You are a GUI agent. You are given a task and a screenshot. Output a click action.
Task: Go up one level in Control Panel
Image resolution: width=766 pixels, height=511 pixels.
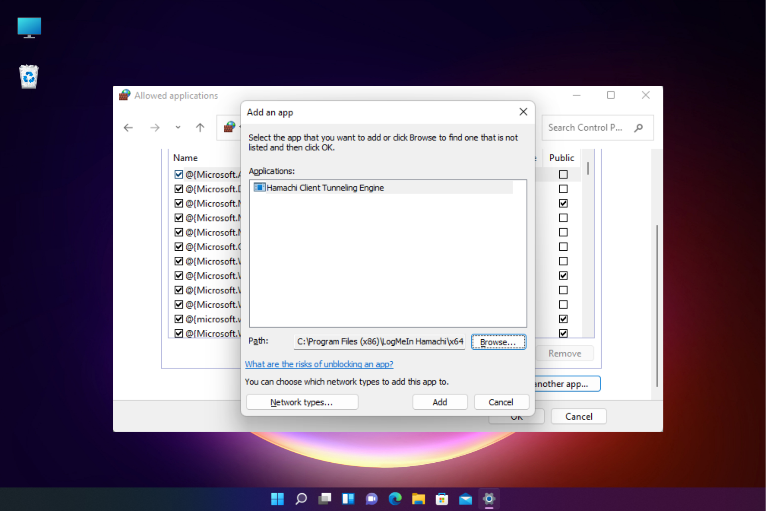point(200,128)
